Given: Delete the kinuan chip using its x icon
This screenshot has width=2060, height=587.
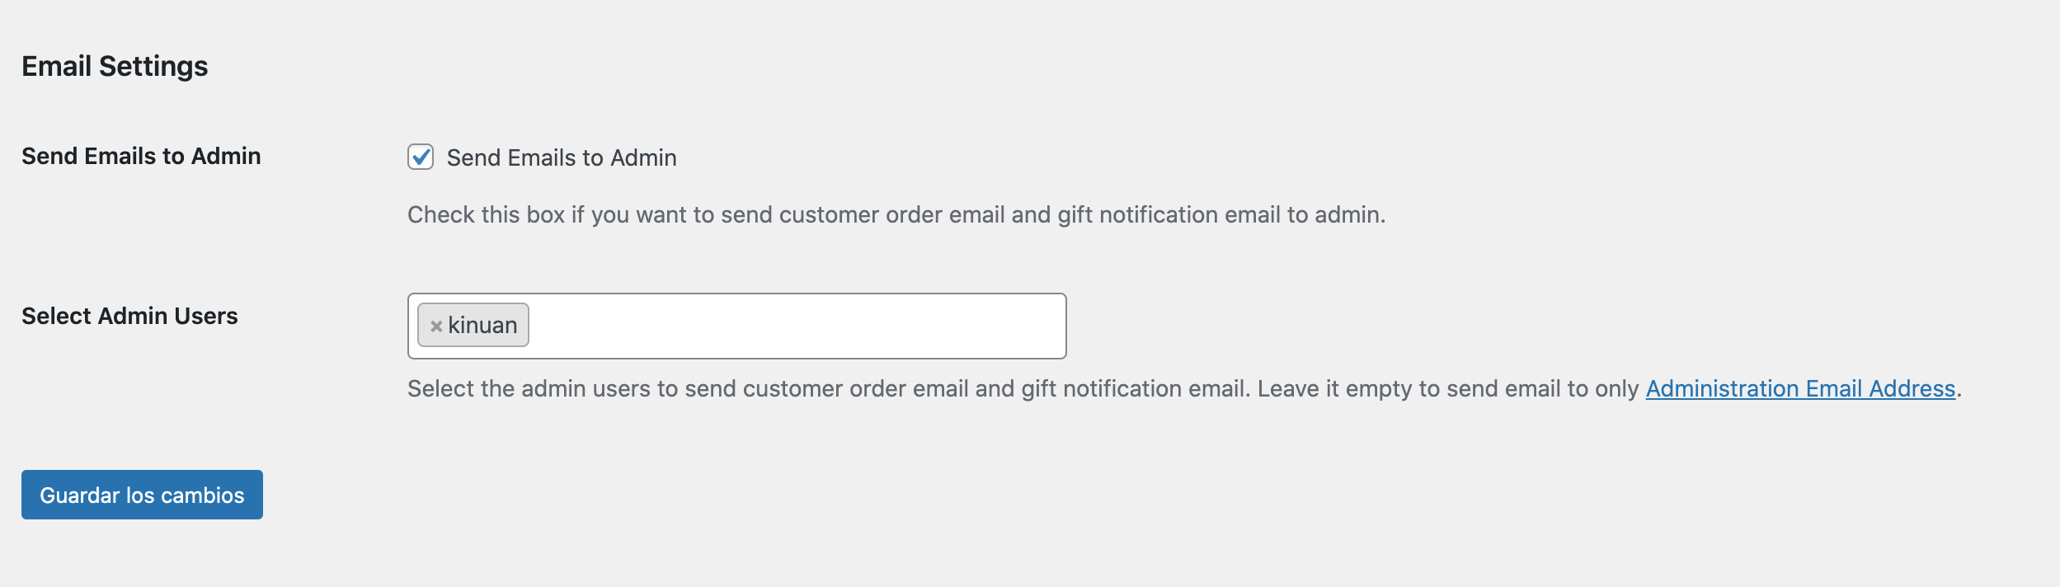Looking at the screenshot, I should pyautogui.click(x=436, y=326).
